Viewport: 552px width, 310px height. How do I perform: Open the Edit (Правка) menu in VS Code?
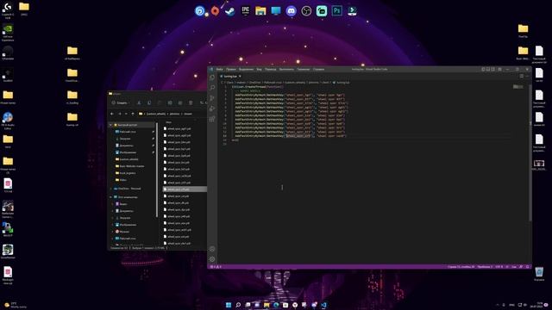click(x=231, y=69)
